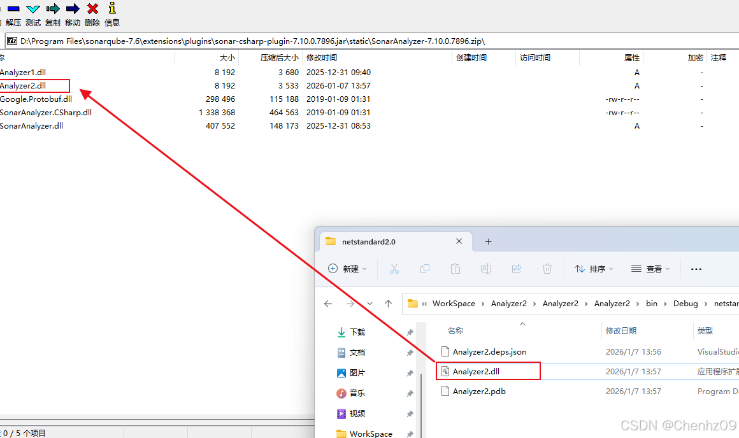Viewport: 739px width, 438px height.
Task: Unpin 下载 using its pin icon
Action: coord(410,332)
